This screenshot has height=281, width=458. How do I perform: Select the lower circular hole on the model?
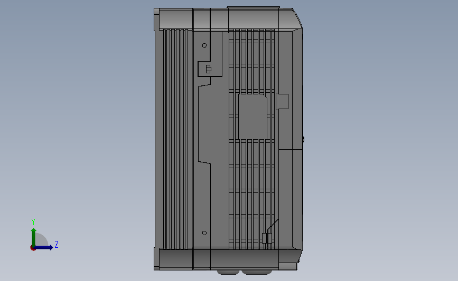point(204,233)
